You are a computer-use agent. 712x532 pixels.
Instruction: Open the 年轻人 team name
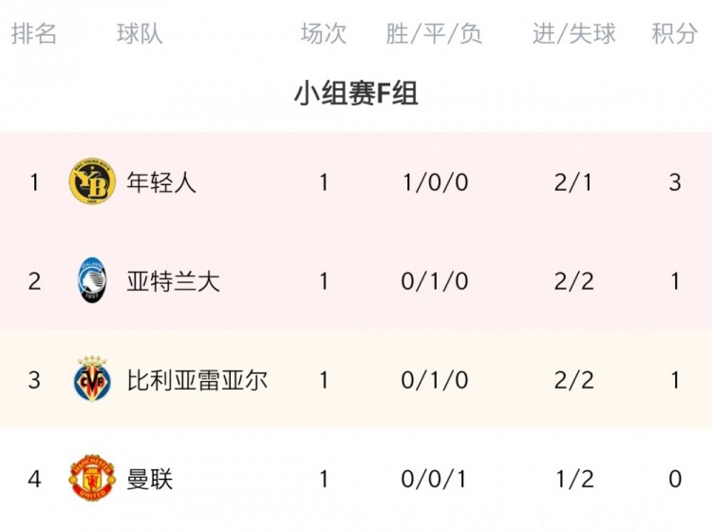[x=161, y=182]
